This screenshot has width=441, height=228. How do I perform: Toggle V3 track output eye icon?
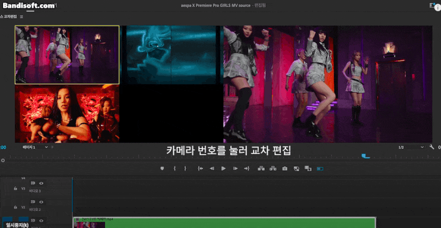click(x=42, y=184)
